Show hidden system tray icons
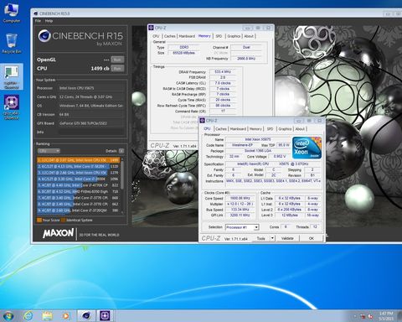This screenshot has height=322, width=402. (x=355, y=316)
